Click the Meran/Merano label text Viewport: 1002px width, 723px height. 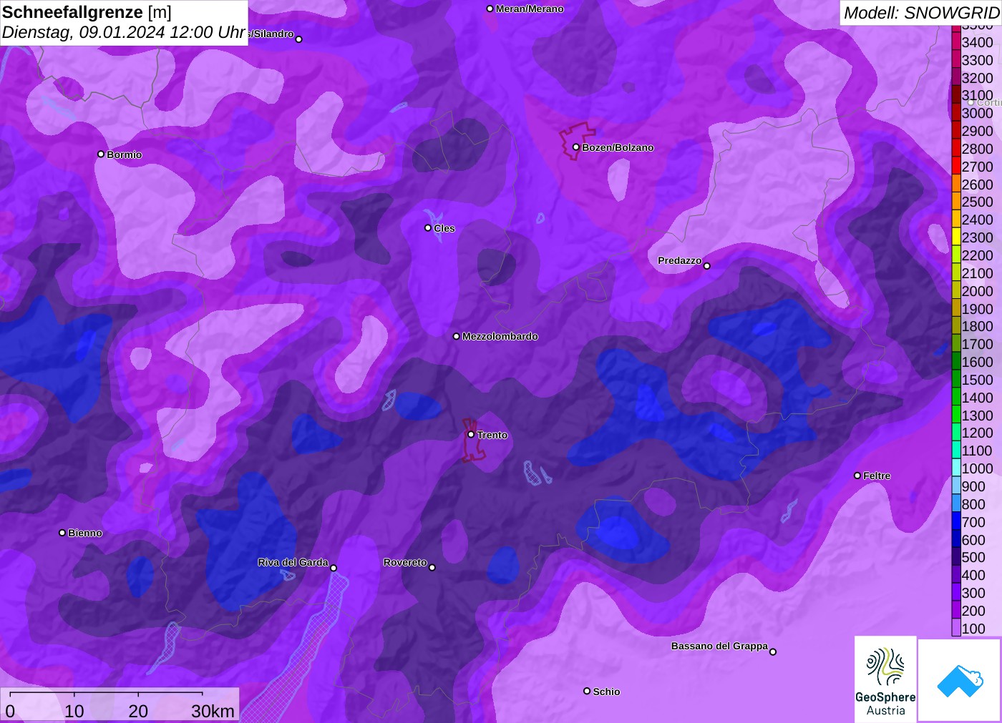tap(530, 9)
